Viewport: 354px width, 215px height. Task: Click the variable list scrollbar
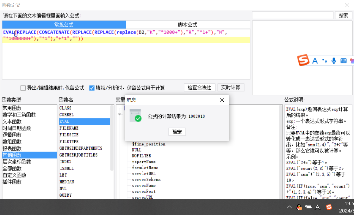point(281,152)
